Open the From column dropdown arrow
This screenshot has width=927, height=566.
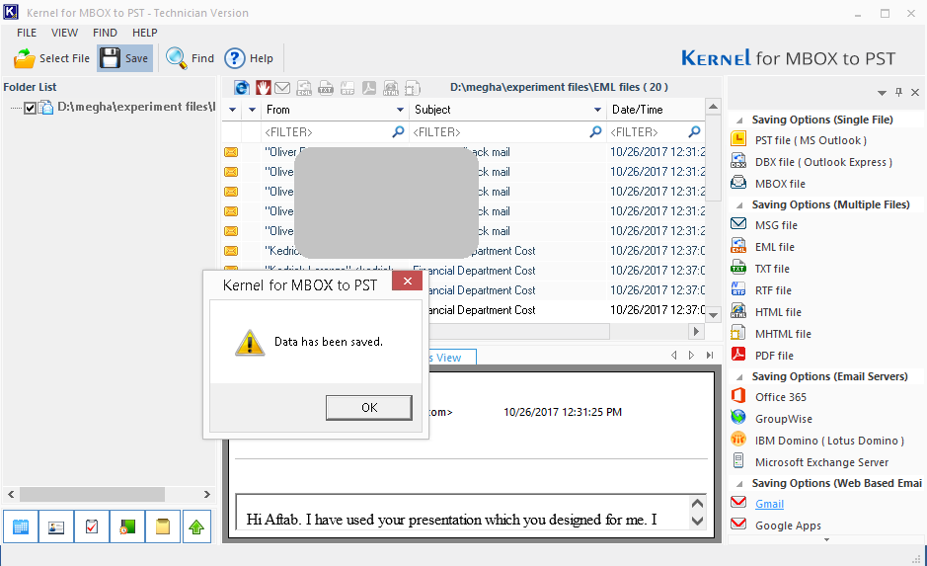400,110
